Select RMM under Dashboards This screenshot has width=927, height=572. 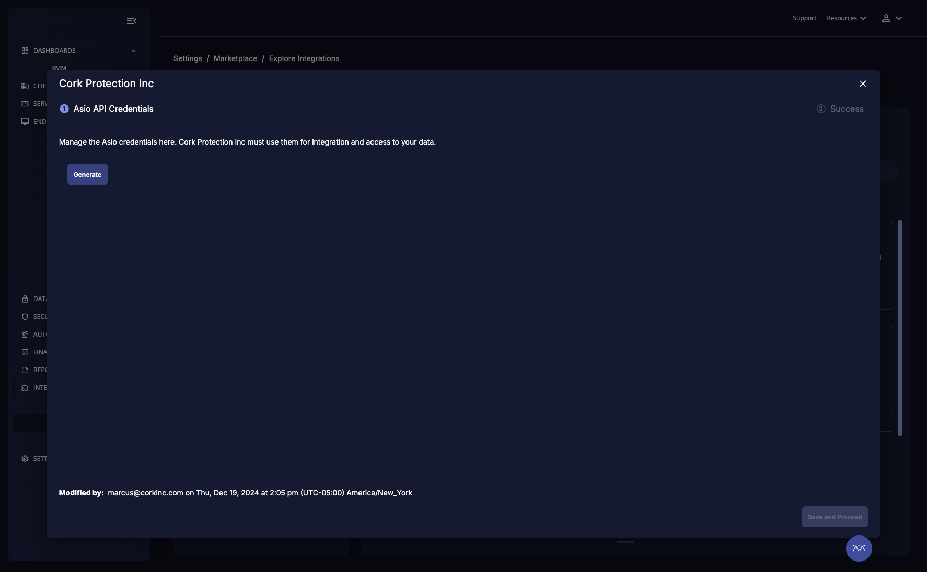59,68
